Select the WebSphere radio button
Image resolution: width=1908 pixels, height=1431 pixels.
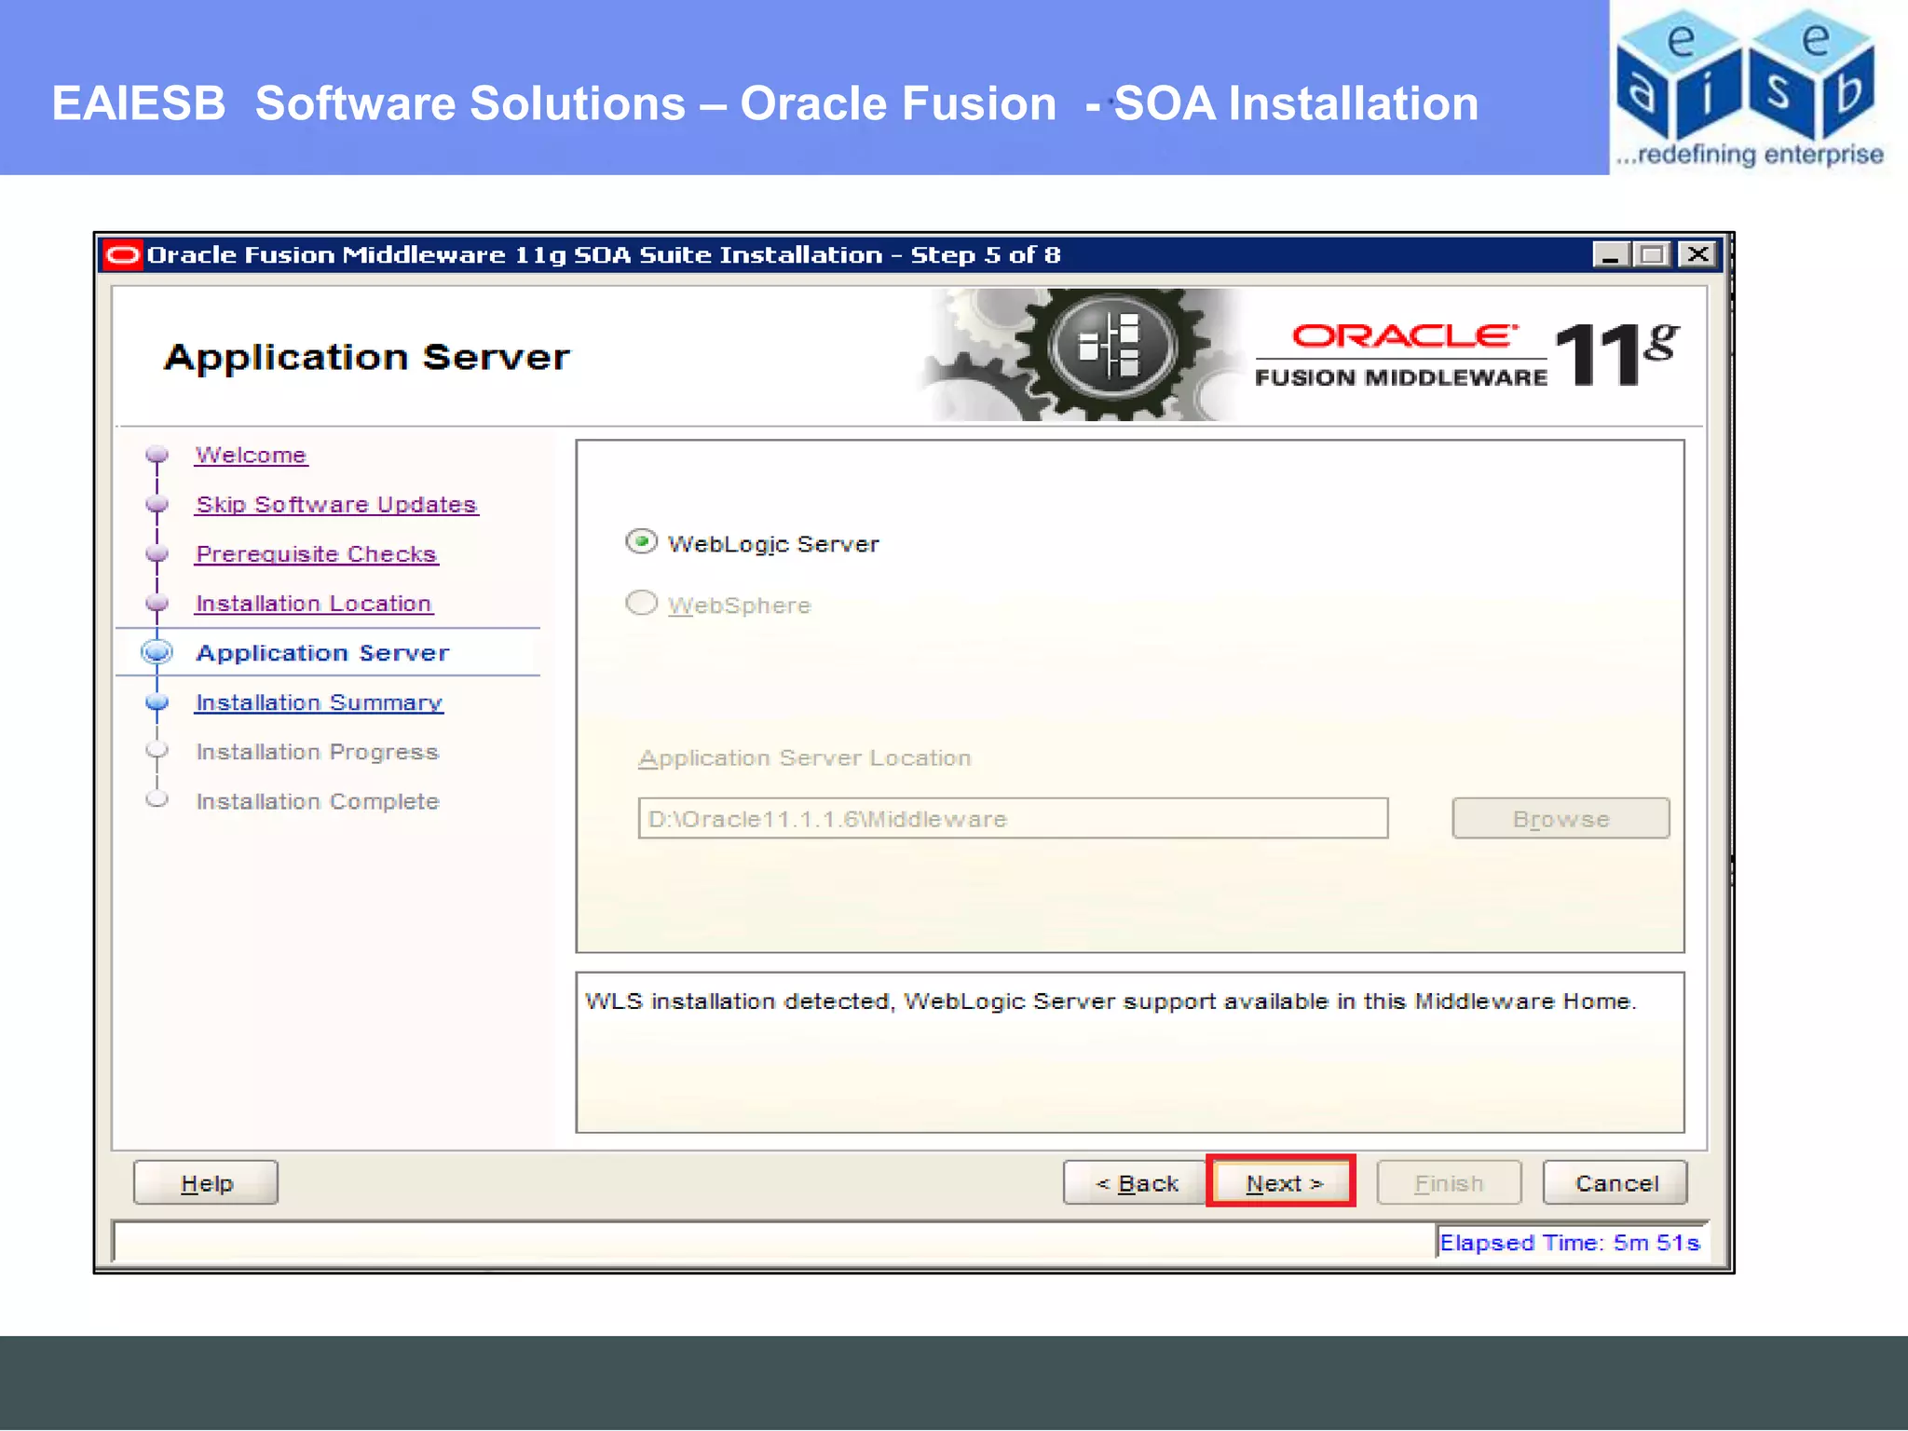pyautogui.click(x=641, y=603)
